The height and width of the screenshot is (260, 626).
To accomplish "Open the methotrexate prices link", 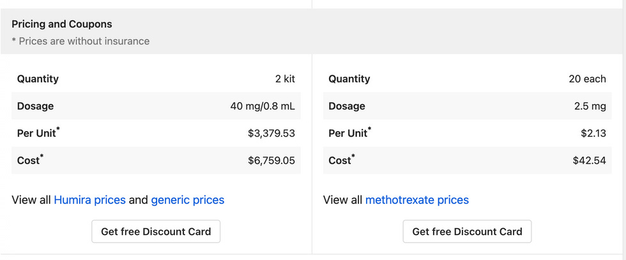I will pos(417,200).
